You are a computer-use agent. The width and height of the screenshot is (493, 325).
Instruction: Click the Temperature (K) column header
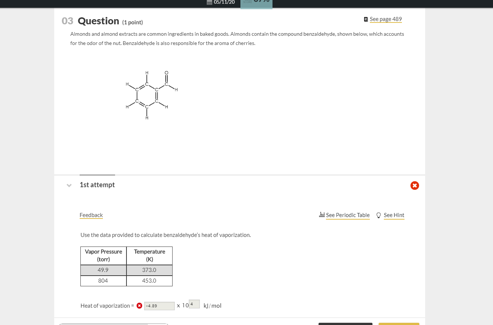tap(149, 255)
